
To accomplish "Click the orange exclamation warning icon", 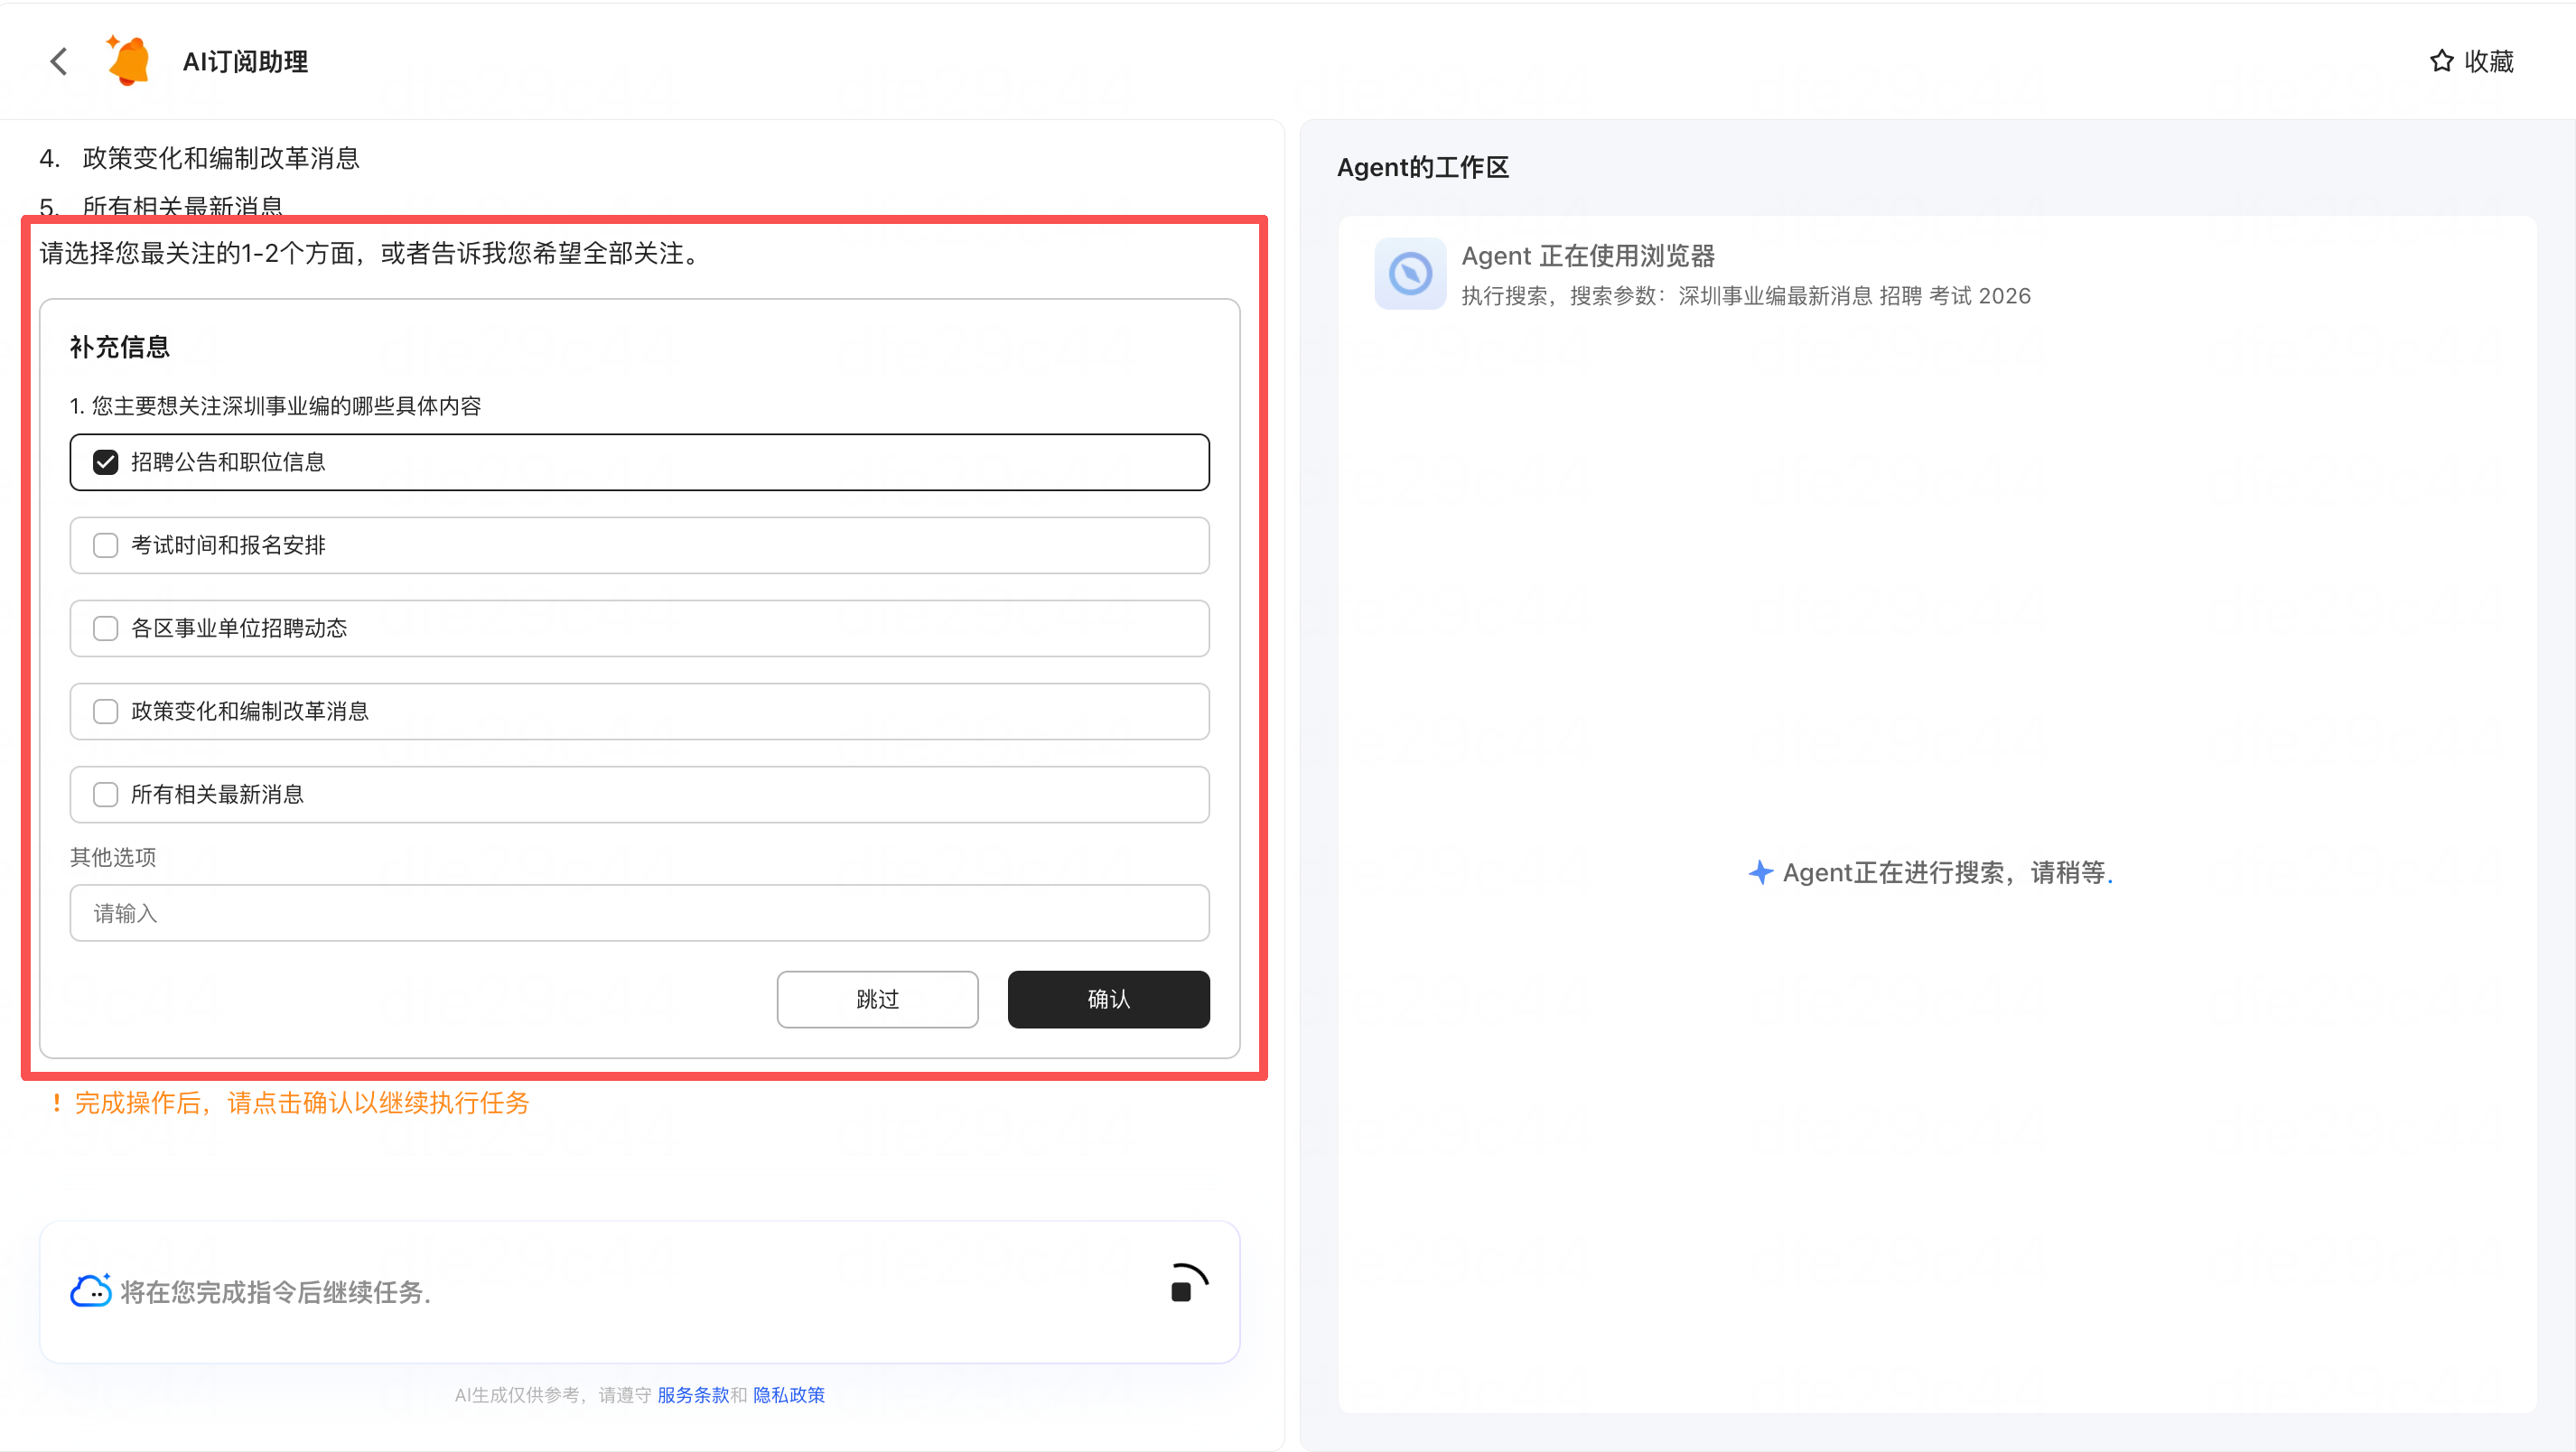I will click(56, 1103).
